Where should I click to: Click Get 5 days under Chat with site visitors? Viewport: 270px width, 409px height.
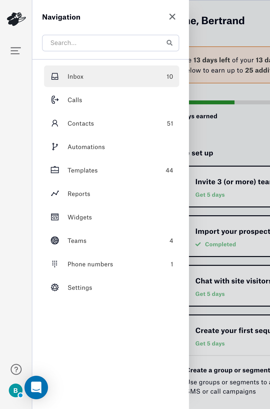pos(210,294)
